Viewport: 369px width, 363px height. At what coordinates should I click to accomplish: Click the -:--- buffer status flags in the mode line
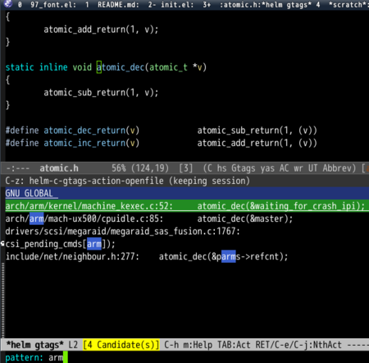[18, 168]
